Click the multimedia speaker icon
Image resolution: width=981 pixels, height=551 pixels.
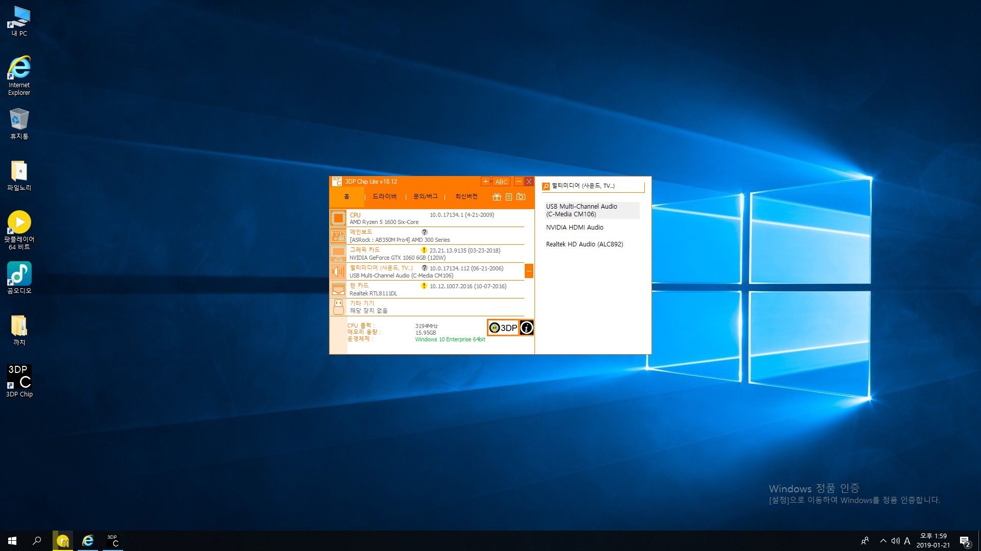point(338,271)
